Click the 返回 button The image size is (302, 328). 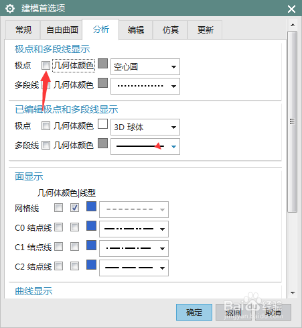pyautogui.click(x=233, y=312)
